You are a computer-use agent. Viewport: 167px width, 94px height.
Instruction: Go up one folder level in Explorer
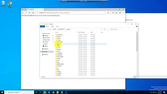[x=48, y=29]
